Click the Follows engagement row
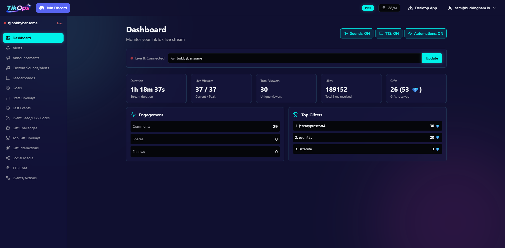This screenshot has width=505, height=248. pyautogui.click(x=205, y=152)
